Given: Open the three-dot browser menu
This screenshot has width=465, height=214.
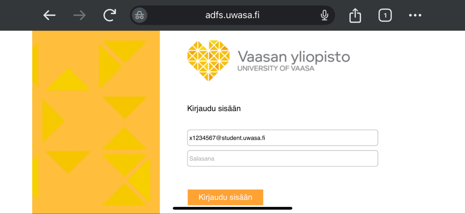Looking at the screenshot, I should (415, 15).
